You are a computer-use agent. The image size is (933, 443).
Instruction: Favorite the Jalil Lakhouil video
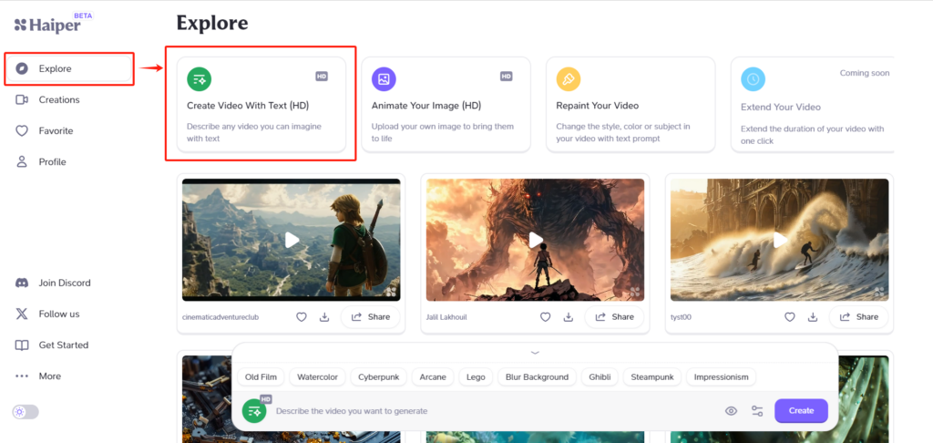tap(546, 317)
